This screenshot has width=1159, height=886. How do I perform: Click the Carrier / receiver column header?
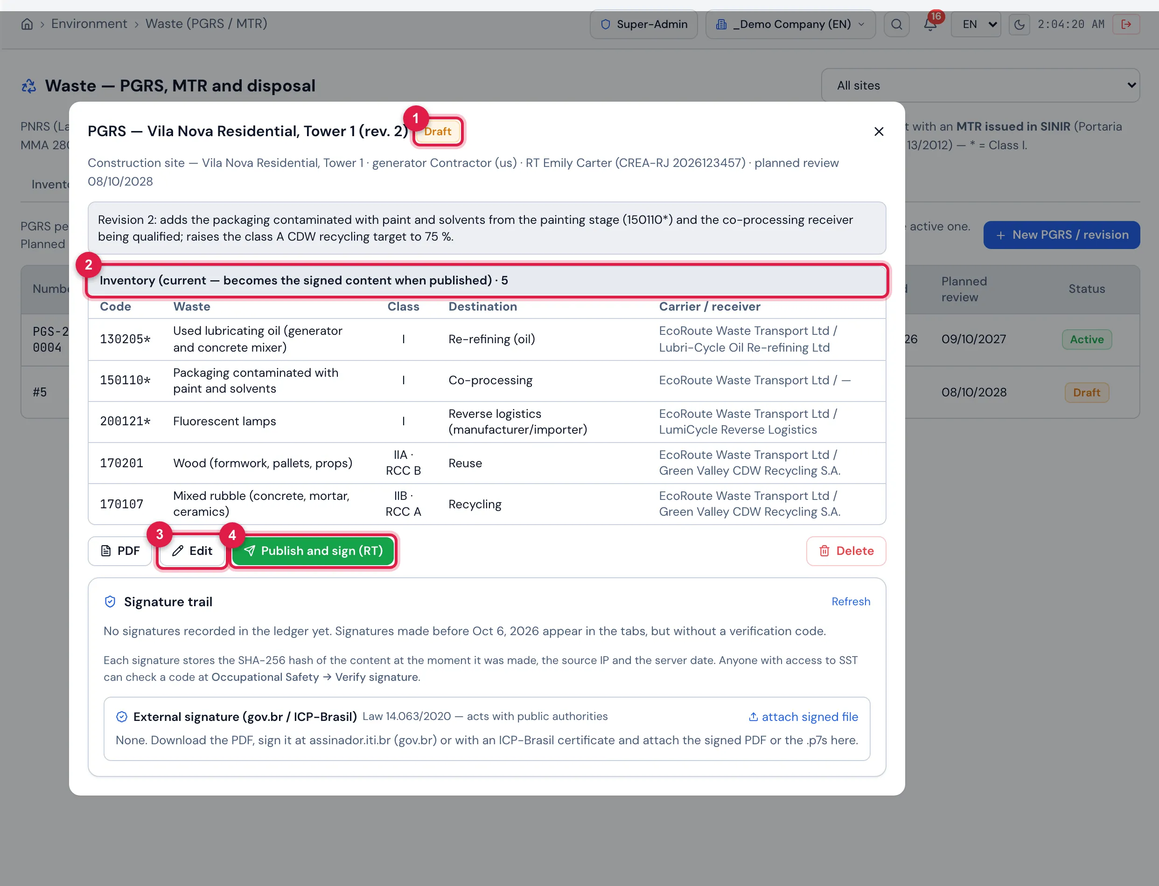point(709,307)
